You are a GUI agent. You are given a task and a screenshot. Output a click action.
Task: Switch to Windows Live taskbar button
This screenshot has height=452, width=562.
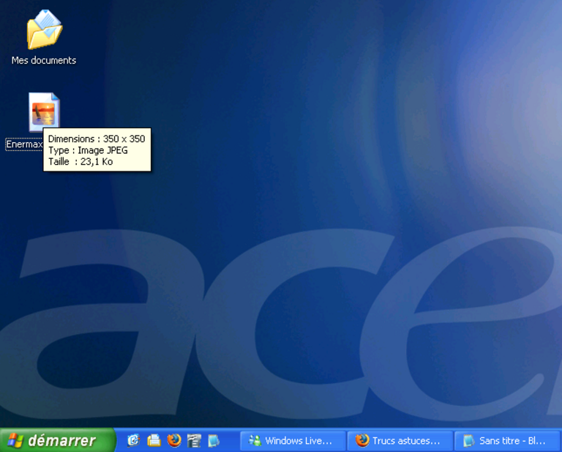click(293, 441)
